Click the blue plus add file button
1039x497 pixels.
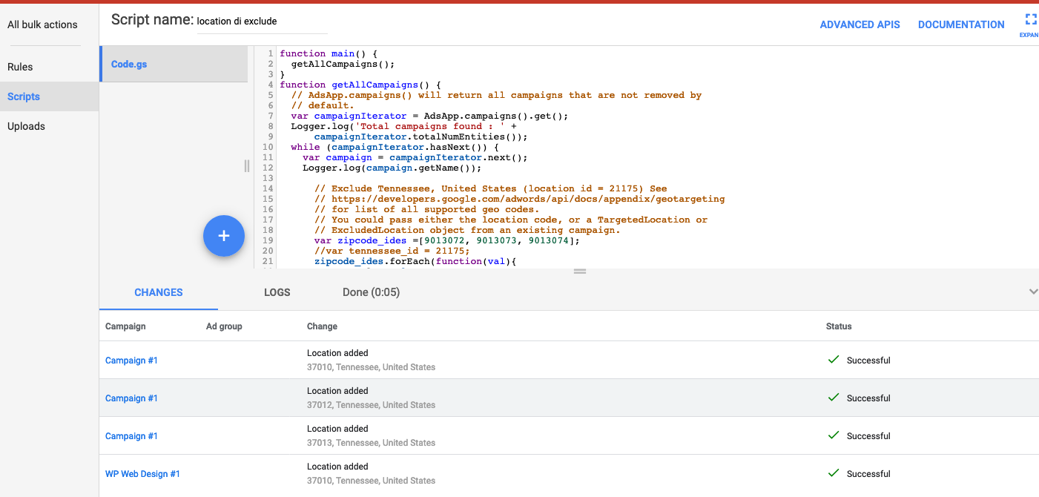coord(224,236)
